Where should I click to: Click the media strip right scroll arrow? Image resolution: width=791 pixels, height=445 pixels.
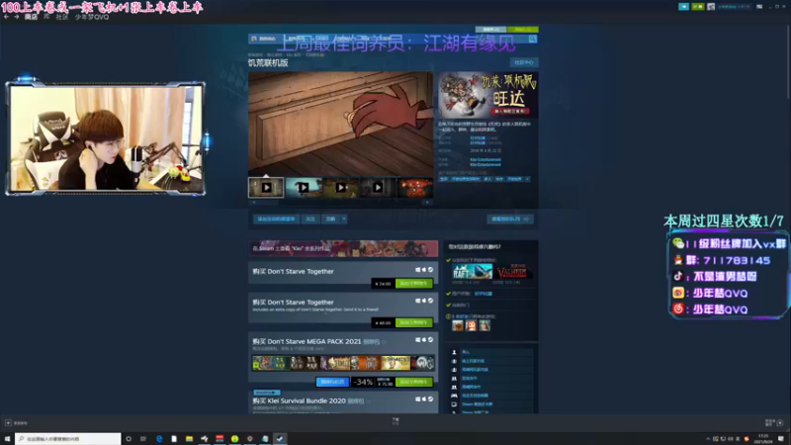pos(427,203)
